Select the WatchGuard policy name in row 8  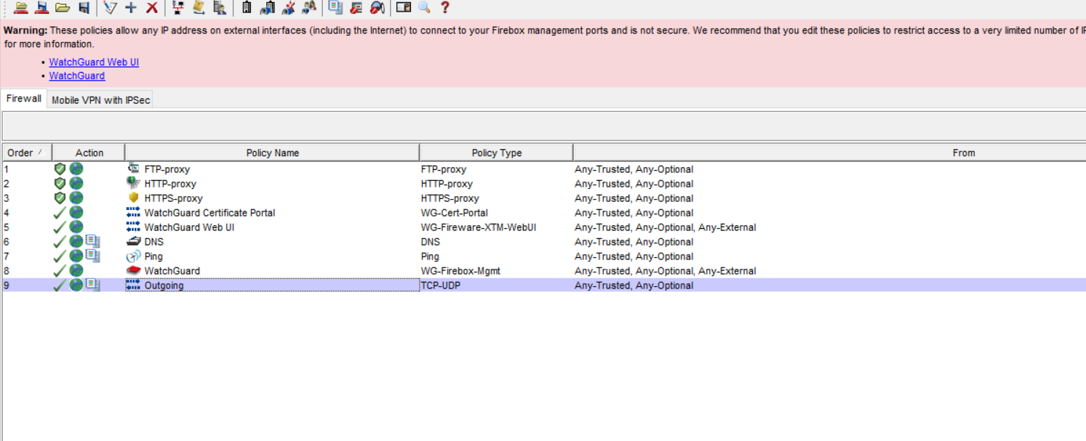click(172, 271)
